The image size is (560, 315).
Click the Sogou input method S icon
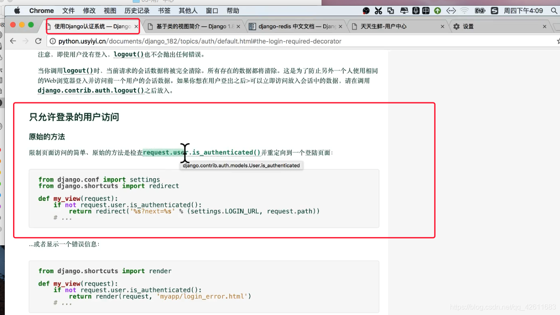494,10
